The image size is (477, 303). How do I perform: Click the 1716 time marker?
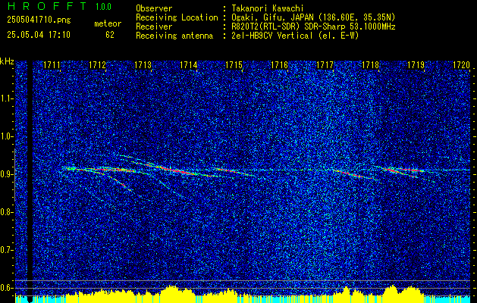pyautogui.click(x=279, y=65)
